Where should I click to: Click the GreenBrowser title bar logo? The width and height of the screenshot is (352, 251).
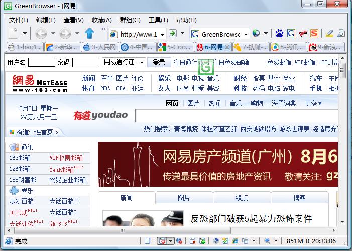[8, 6]
